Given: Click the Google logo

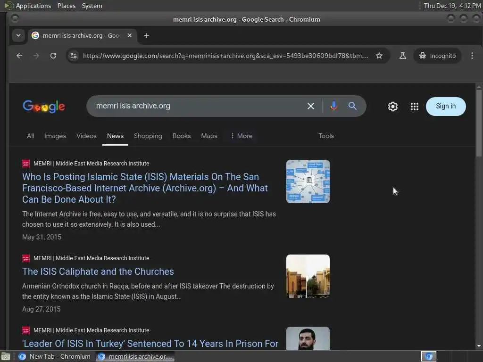Looking at the screenshot, I should [44, 106].
